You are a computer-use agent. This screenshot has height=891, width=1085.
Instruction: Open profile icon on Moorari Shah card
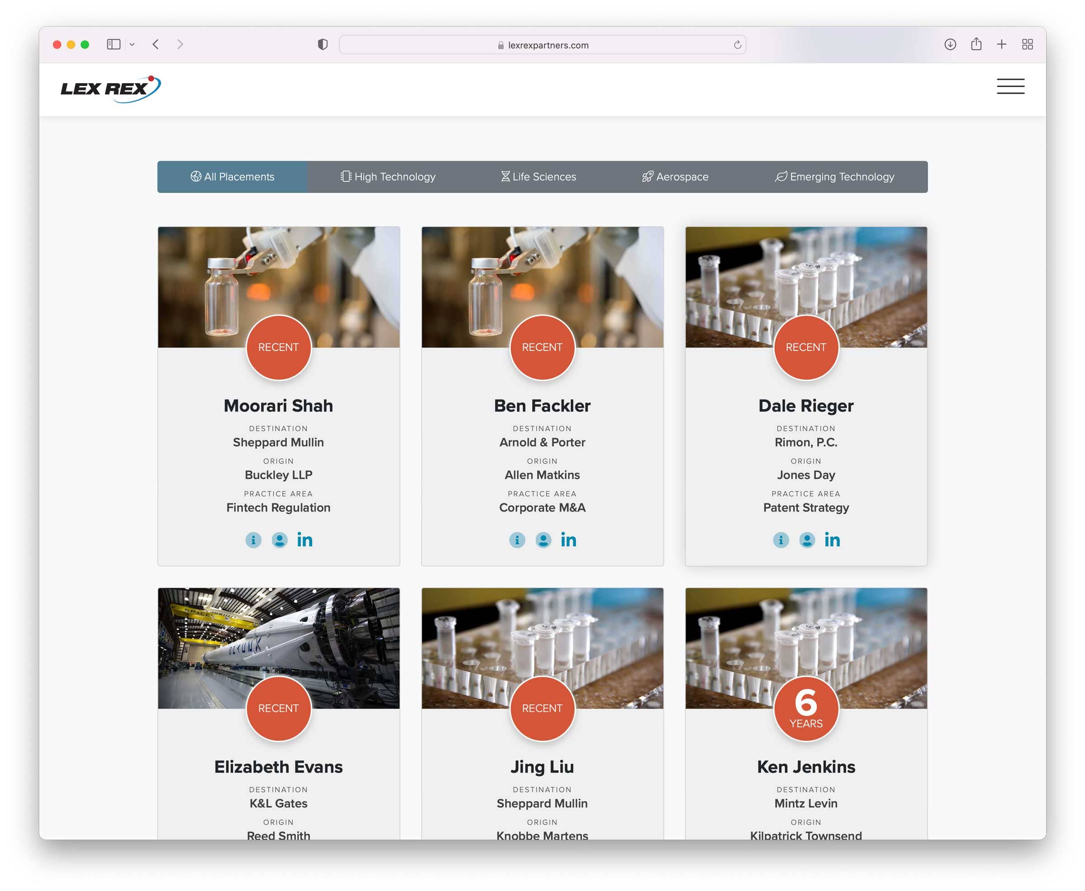279,540
